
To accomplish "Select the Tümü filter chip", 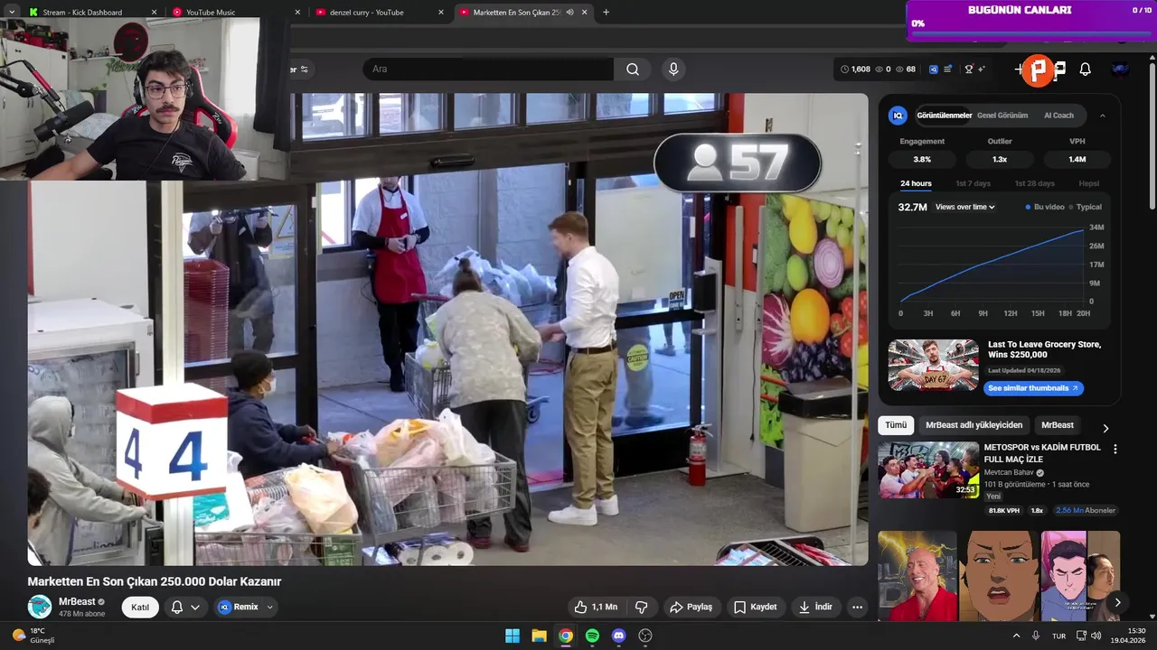I will click(x=896, y=425).
